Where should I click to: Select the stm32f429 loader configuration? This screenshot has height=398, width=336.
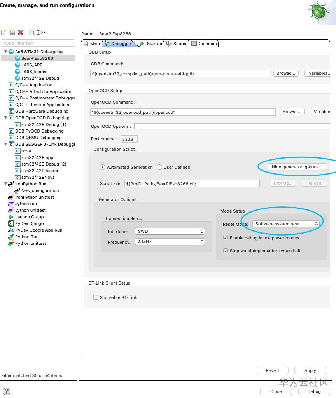tap(40, 171)
